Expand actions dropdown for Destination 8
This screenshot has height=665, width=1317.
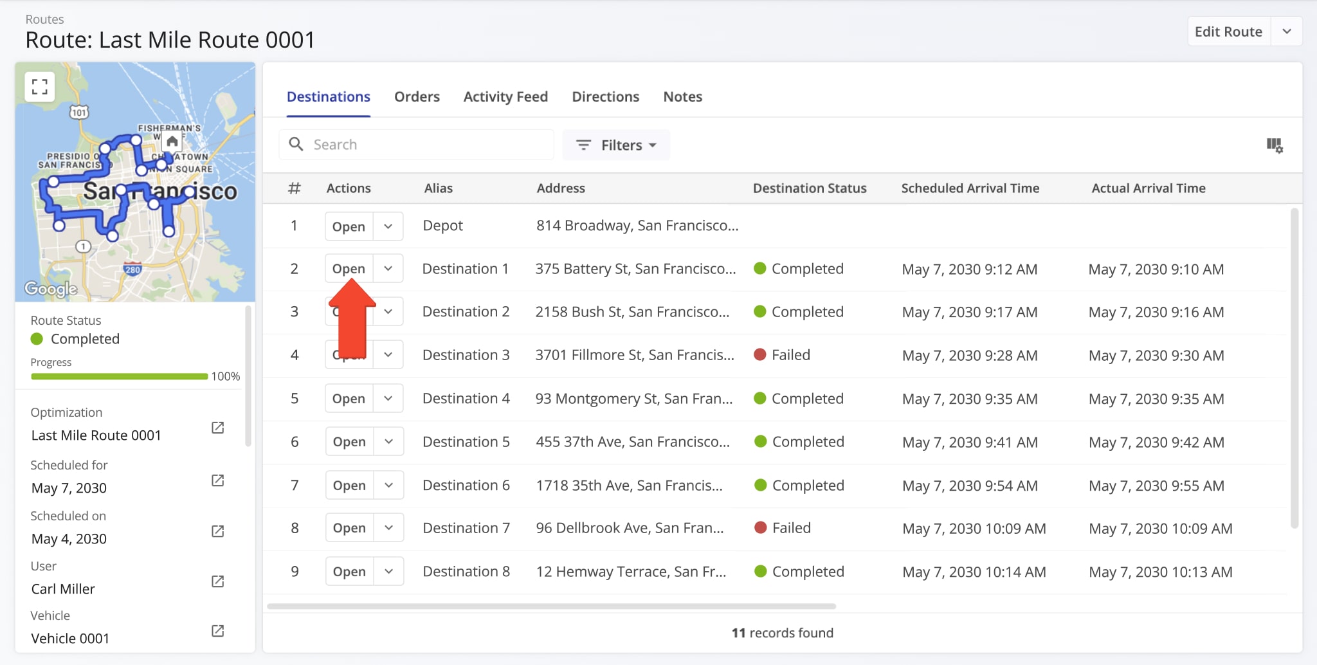(388, 572)
